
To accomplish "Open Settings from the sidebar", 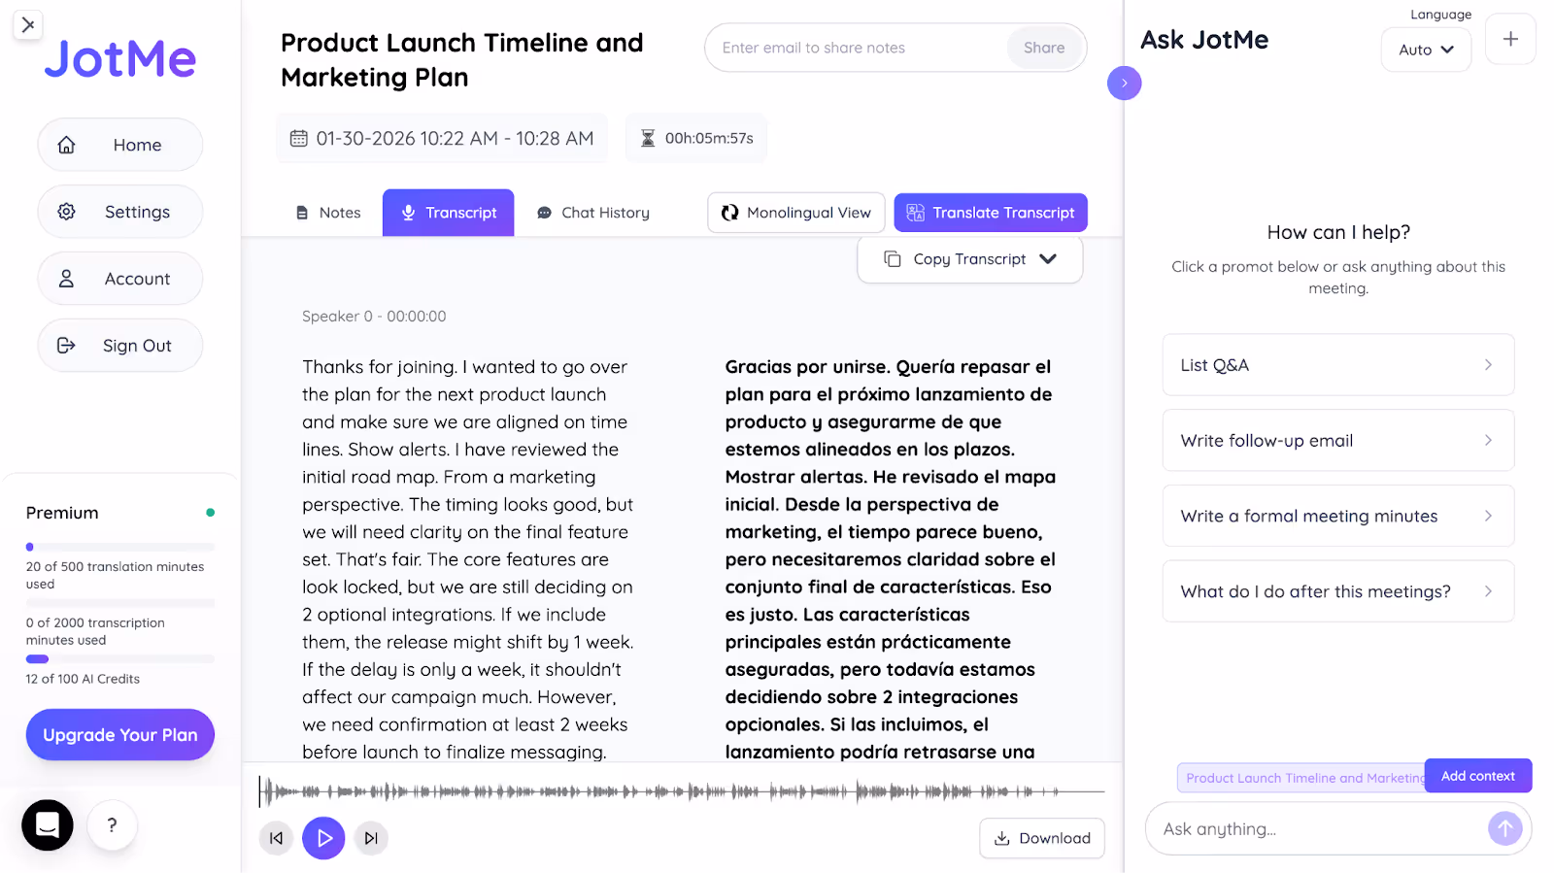I will pos(120,212).
